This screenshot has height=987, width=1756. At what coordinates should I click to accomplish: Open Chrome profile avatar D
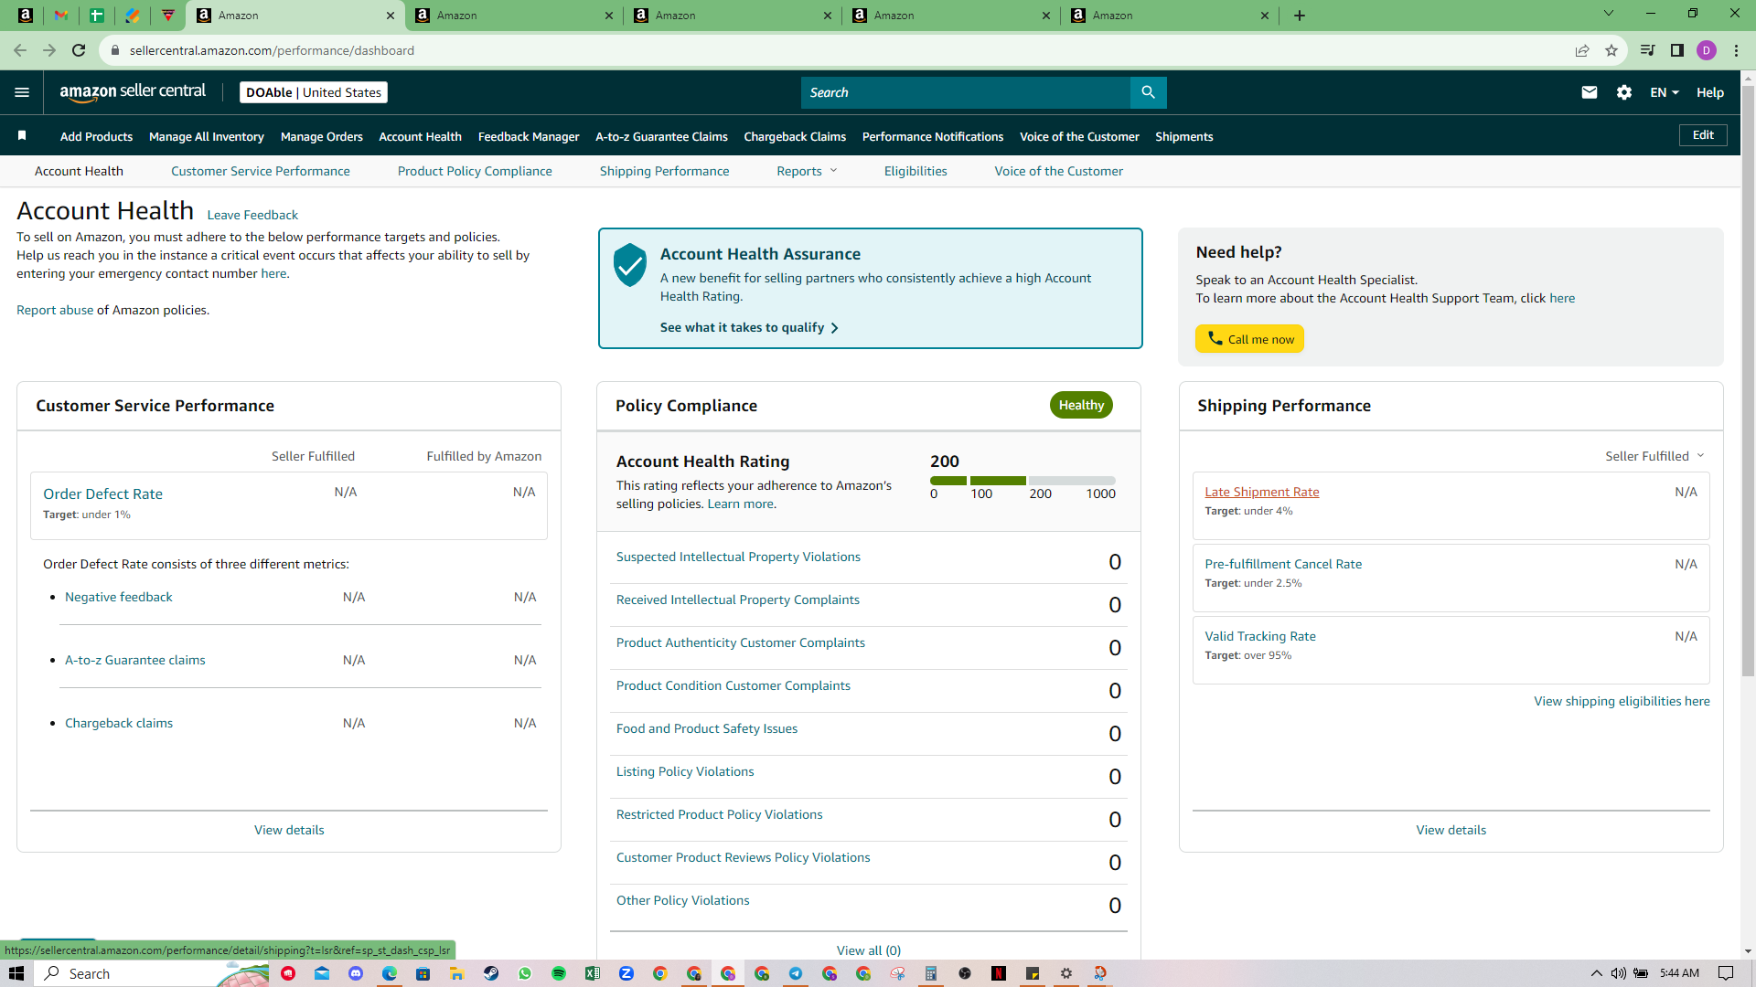click(x=1707, y=50)
